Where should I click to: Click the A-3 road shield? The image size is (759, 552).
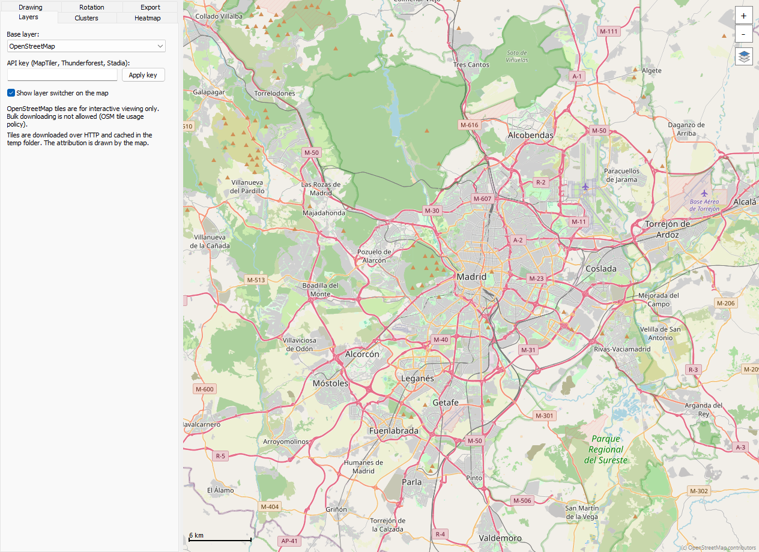(741, 447)
